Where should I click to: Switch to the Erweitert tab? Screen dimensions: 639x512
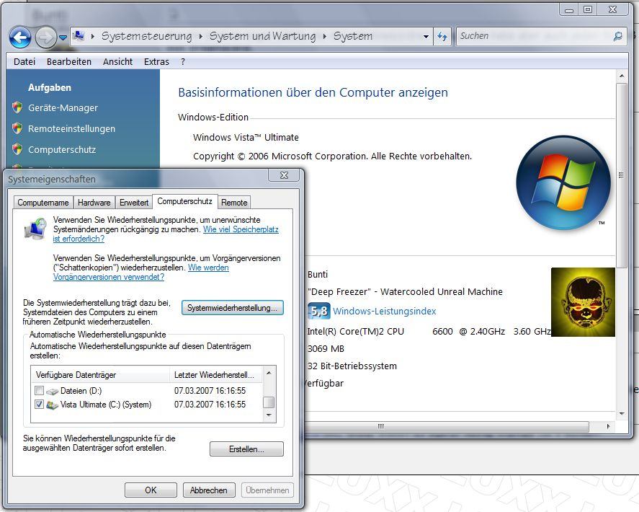(134, 203)
